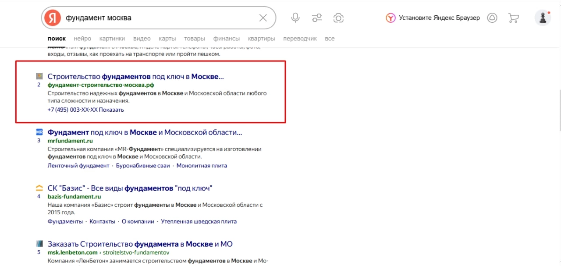This screenshot has height=266, width=561.
Task: Open «О компании» sitelink under Базис
Action: [x=138, y=221]
